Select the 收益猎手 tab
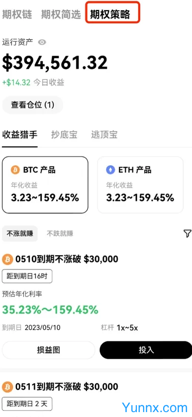The image size is (192, 417). click(20, 135)
